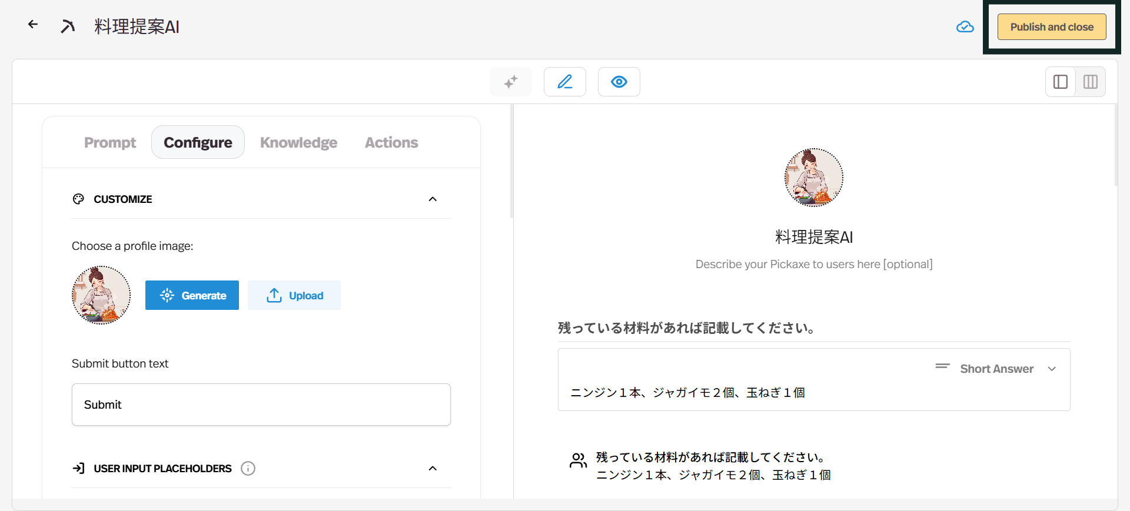Screen dimensions: 1130x511
Task: Click the USER INPUT PLACEHOLDERS heading
Action: pos(162,469)
